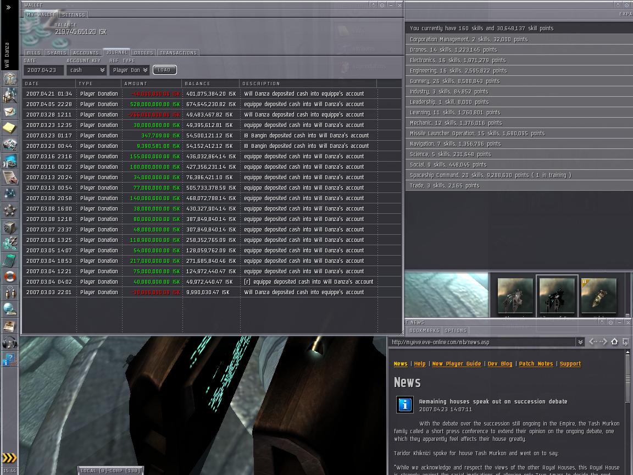Open the Character Sheet sidebar icon
The height and width of the screenshot is (475, 633).
(x=9, y=79)
